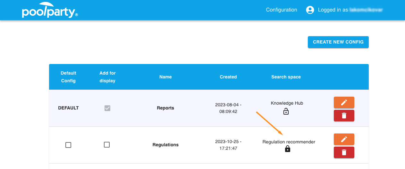Screen dimensions: 405x169
Task: Click the user account avatar icon
Action: pos(310,10)
